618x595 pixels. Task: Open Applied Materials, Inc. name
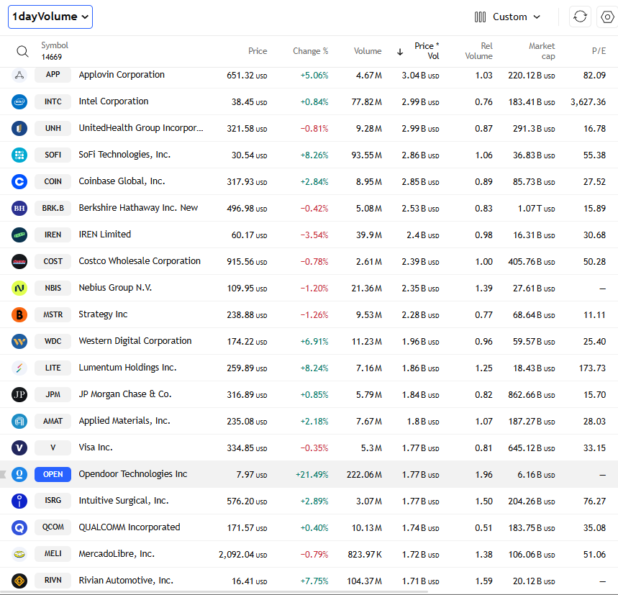(x=124, y=421)
